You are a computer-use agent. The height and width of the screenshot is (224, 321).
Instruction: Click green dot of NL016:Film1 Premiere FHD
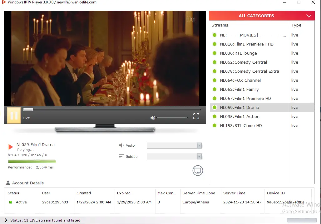click(x=215, y=44)
